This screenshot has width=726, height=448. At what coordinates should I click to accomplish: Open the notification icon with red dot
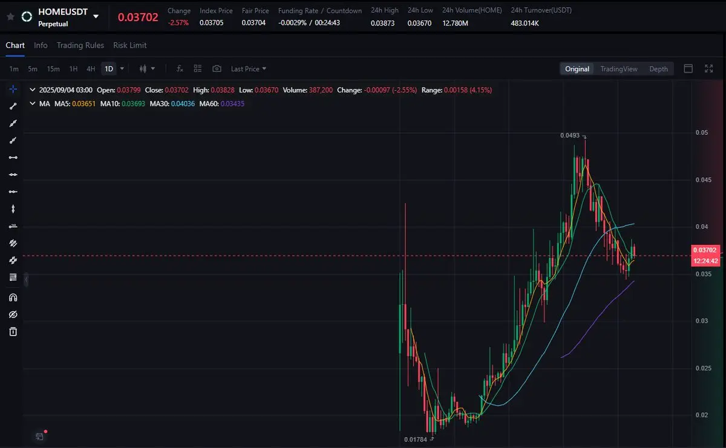pos(40,436)
